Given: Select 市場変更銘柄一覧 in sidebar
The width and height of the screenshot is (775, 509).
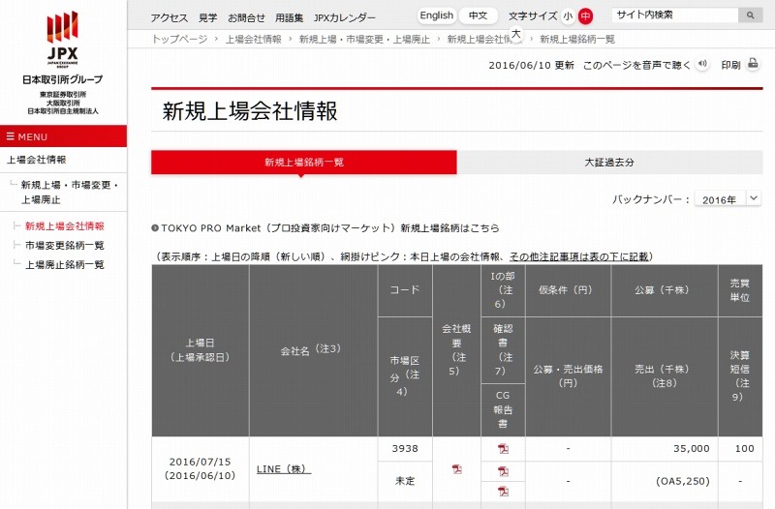Looking at the screenshot, I should 65,246.
